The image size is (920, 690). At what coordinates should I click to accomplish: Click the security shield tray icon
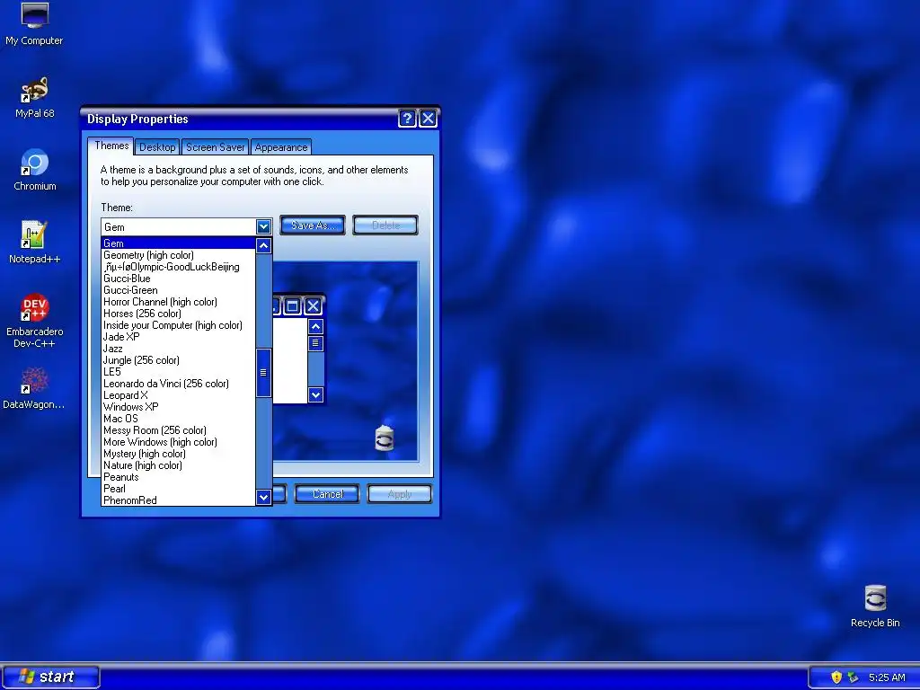click(x=836, y=677)
